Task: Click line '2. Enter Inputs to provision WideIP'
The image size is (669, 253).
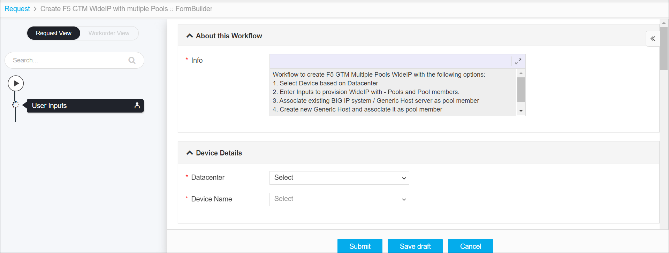Action: point(366,92)
